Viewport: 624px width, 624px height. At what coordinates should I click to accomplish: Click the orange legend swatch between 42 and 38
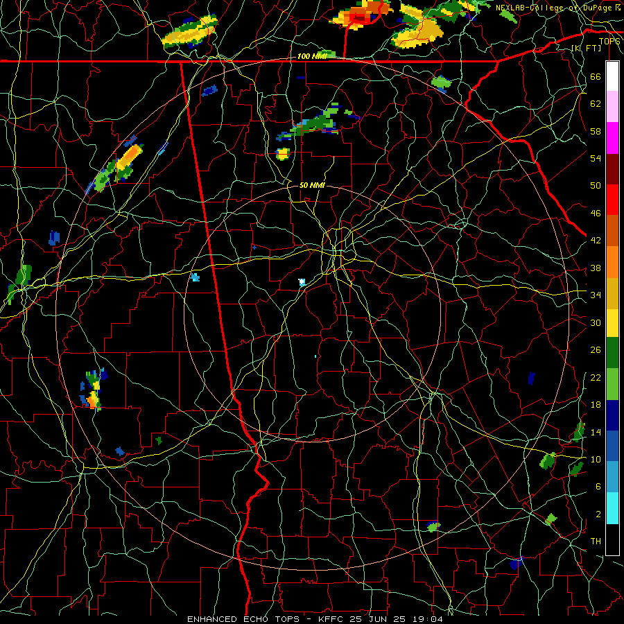(612, 262)
